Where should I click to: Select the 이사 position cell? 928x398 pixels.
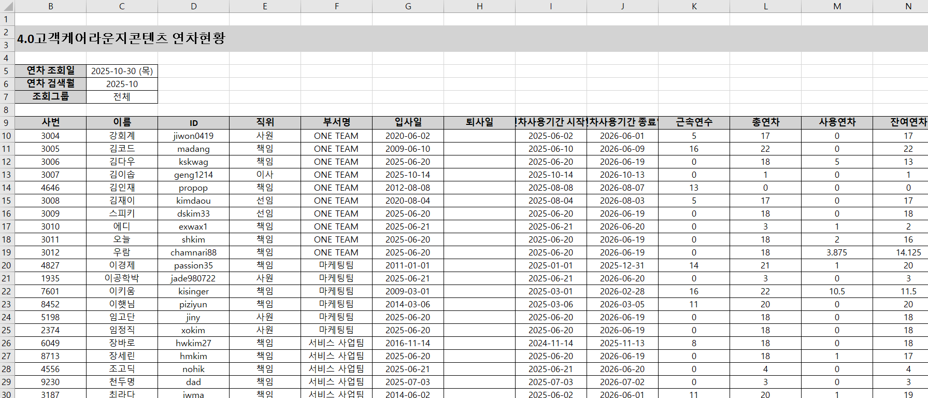(x=265, y=175)
